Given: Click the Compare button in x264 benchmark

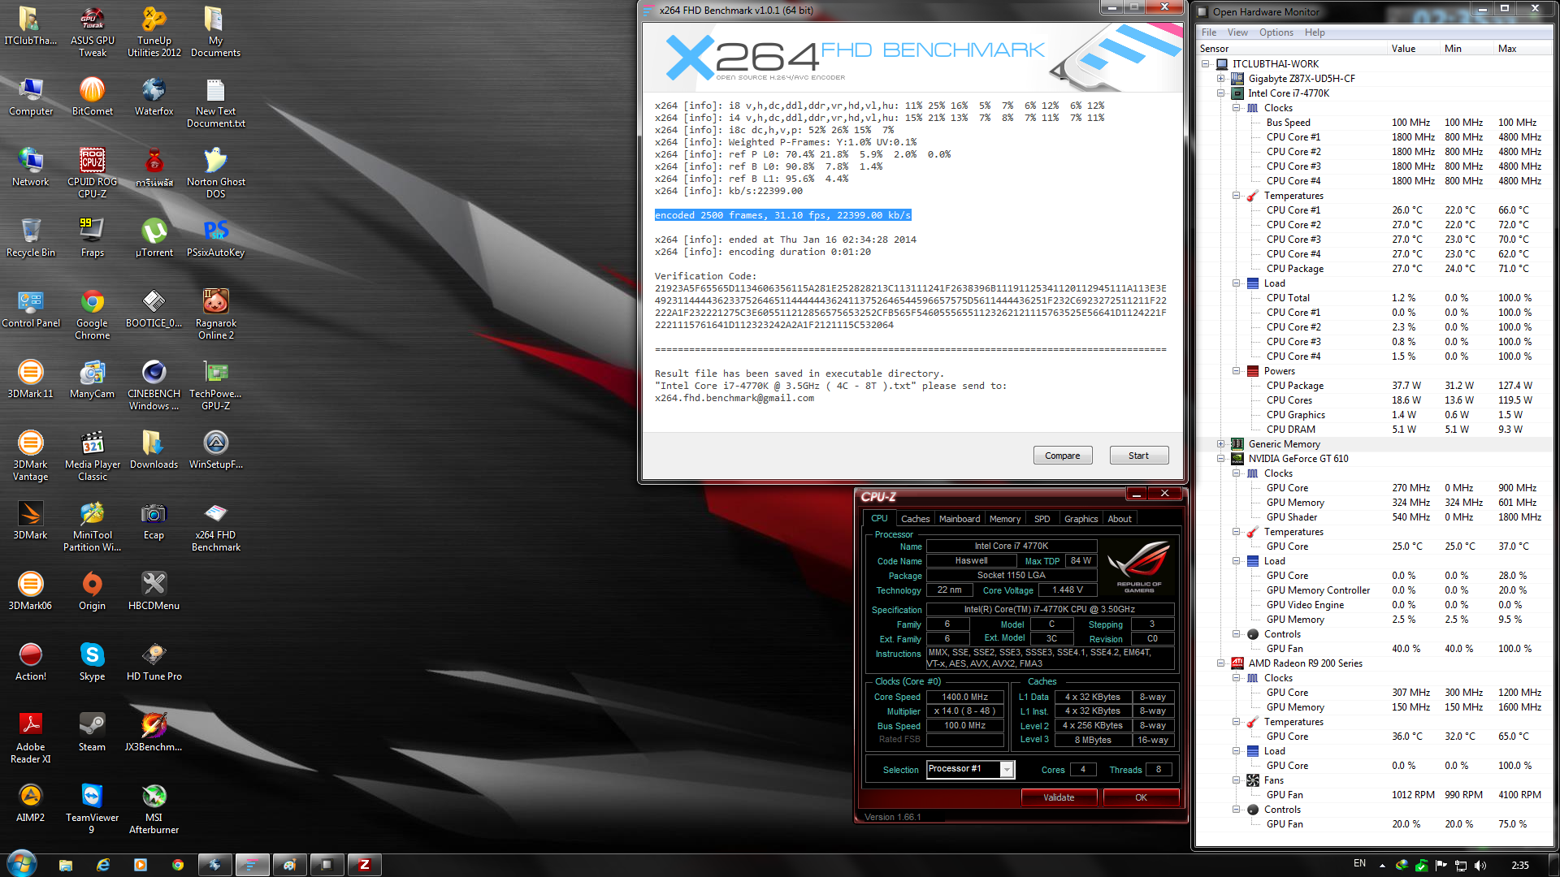Looking at the screenshot, I should tap(1062, 456).
